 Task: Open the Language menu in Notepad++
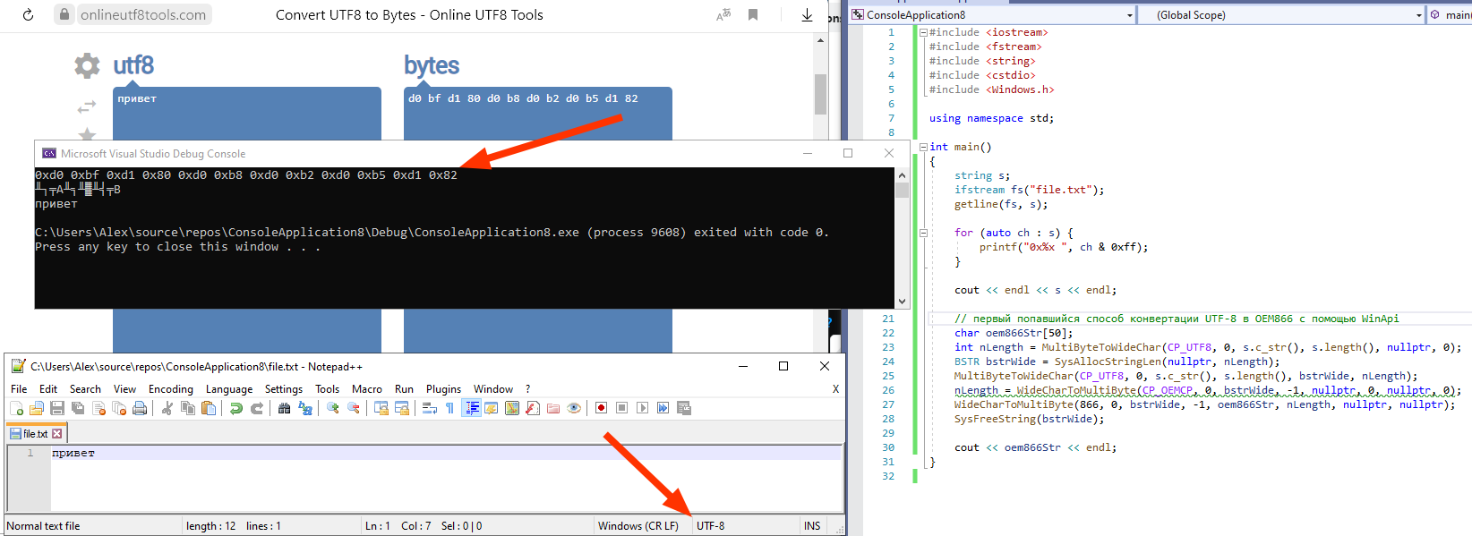click(x=229, y=389)
